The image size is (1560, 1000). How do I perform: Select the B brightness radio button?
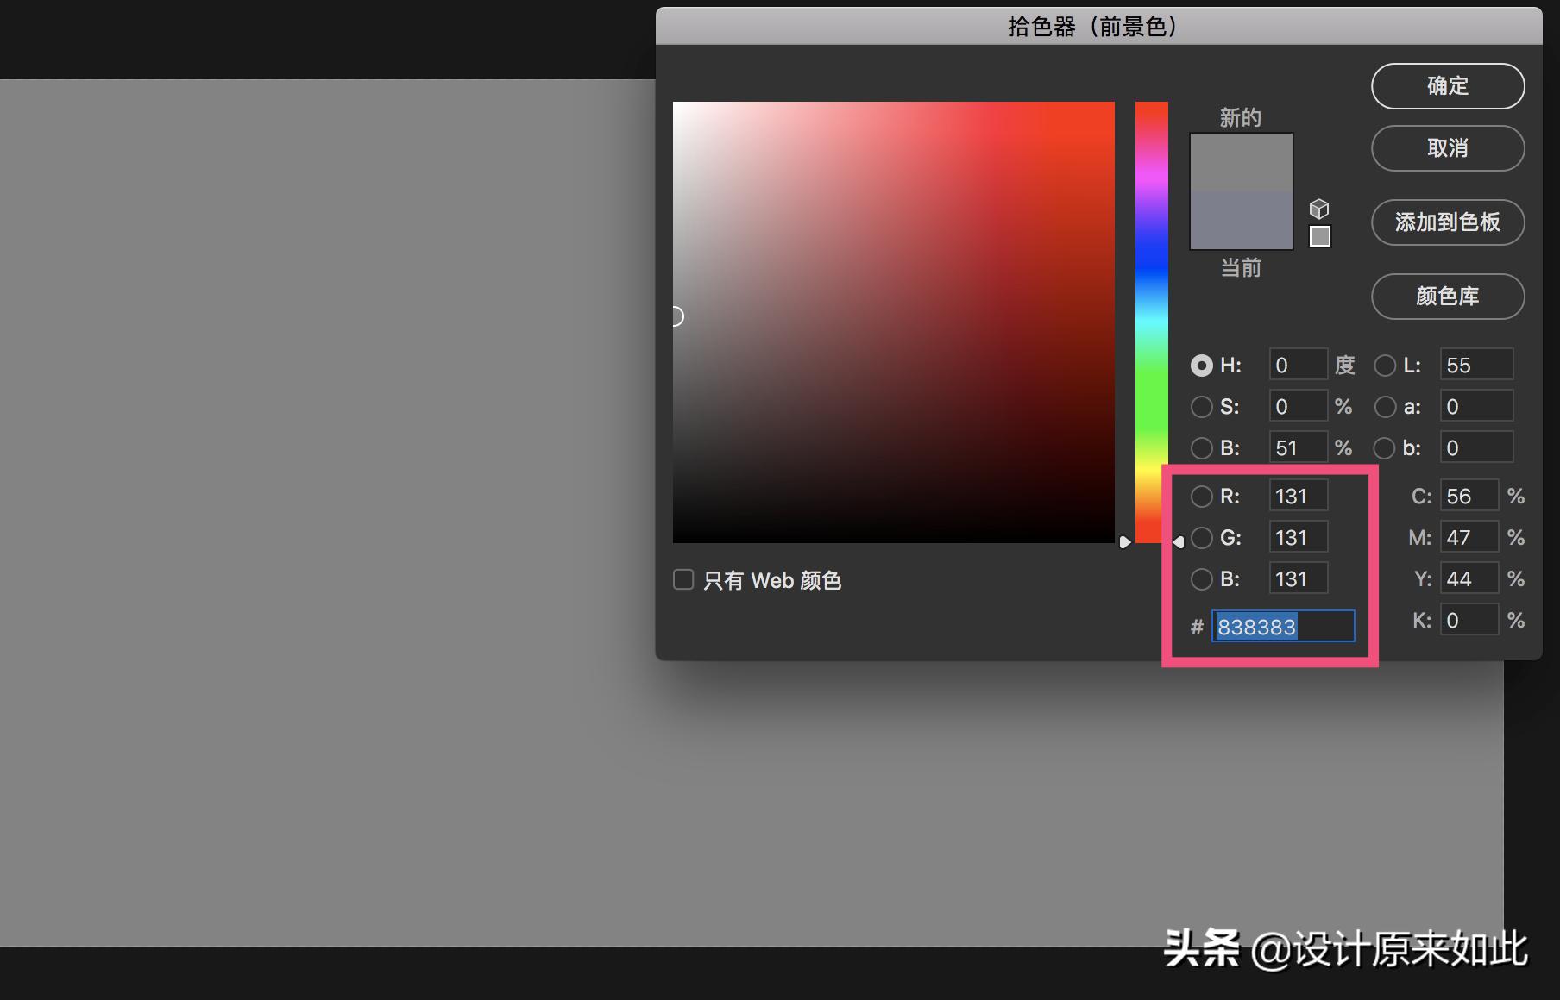coord(1201,447)
